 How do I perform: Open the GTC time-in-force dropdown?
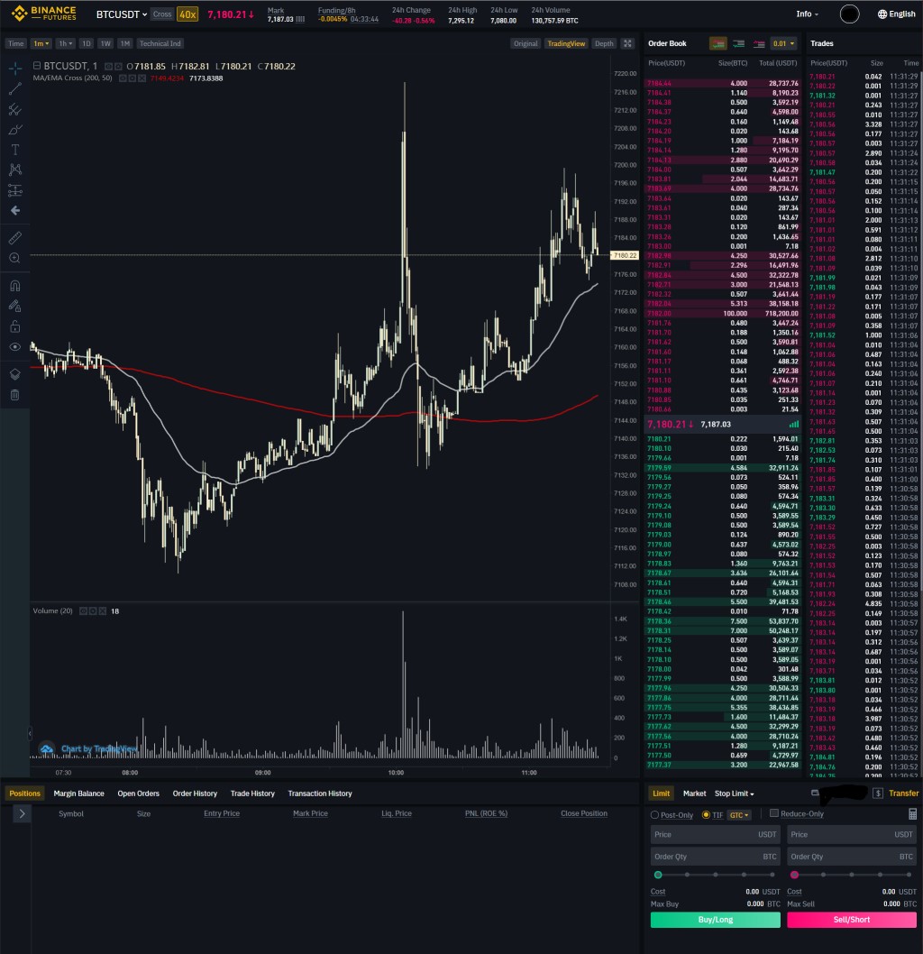[739, 814]
